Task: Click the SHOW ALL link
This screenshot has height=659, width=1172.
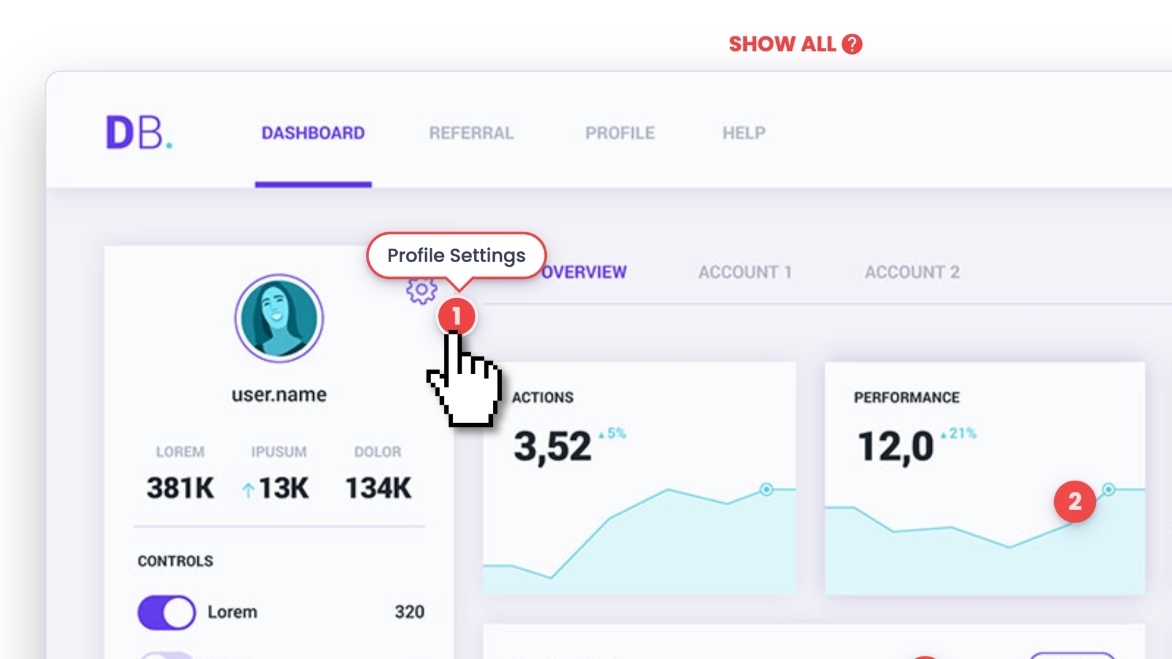Action: (782, 44)
